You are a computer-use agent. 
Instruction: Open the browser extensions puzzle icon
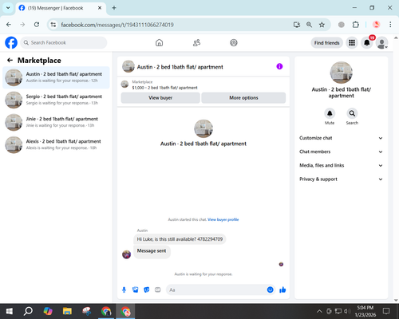356,25
